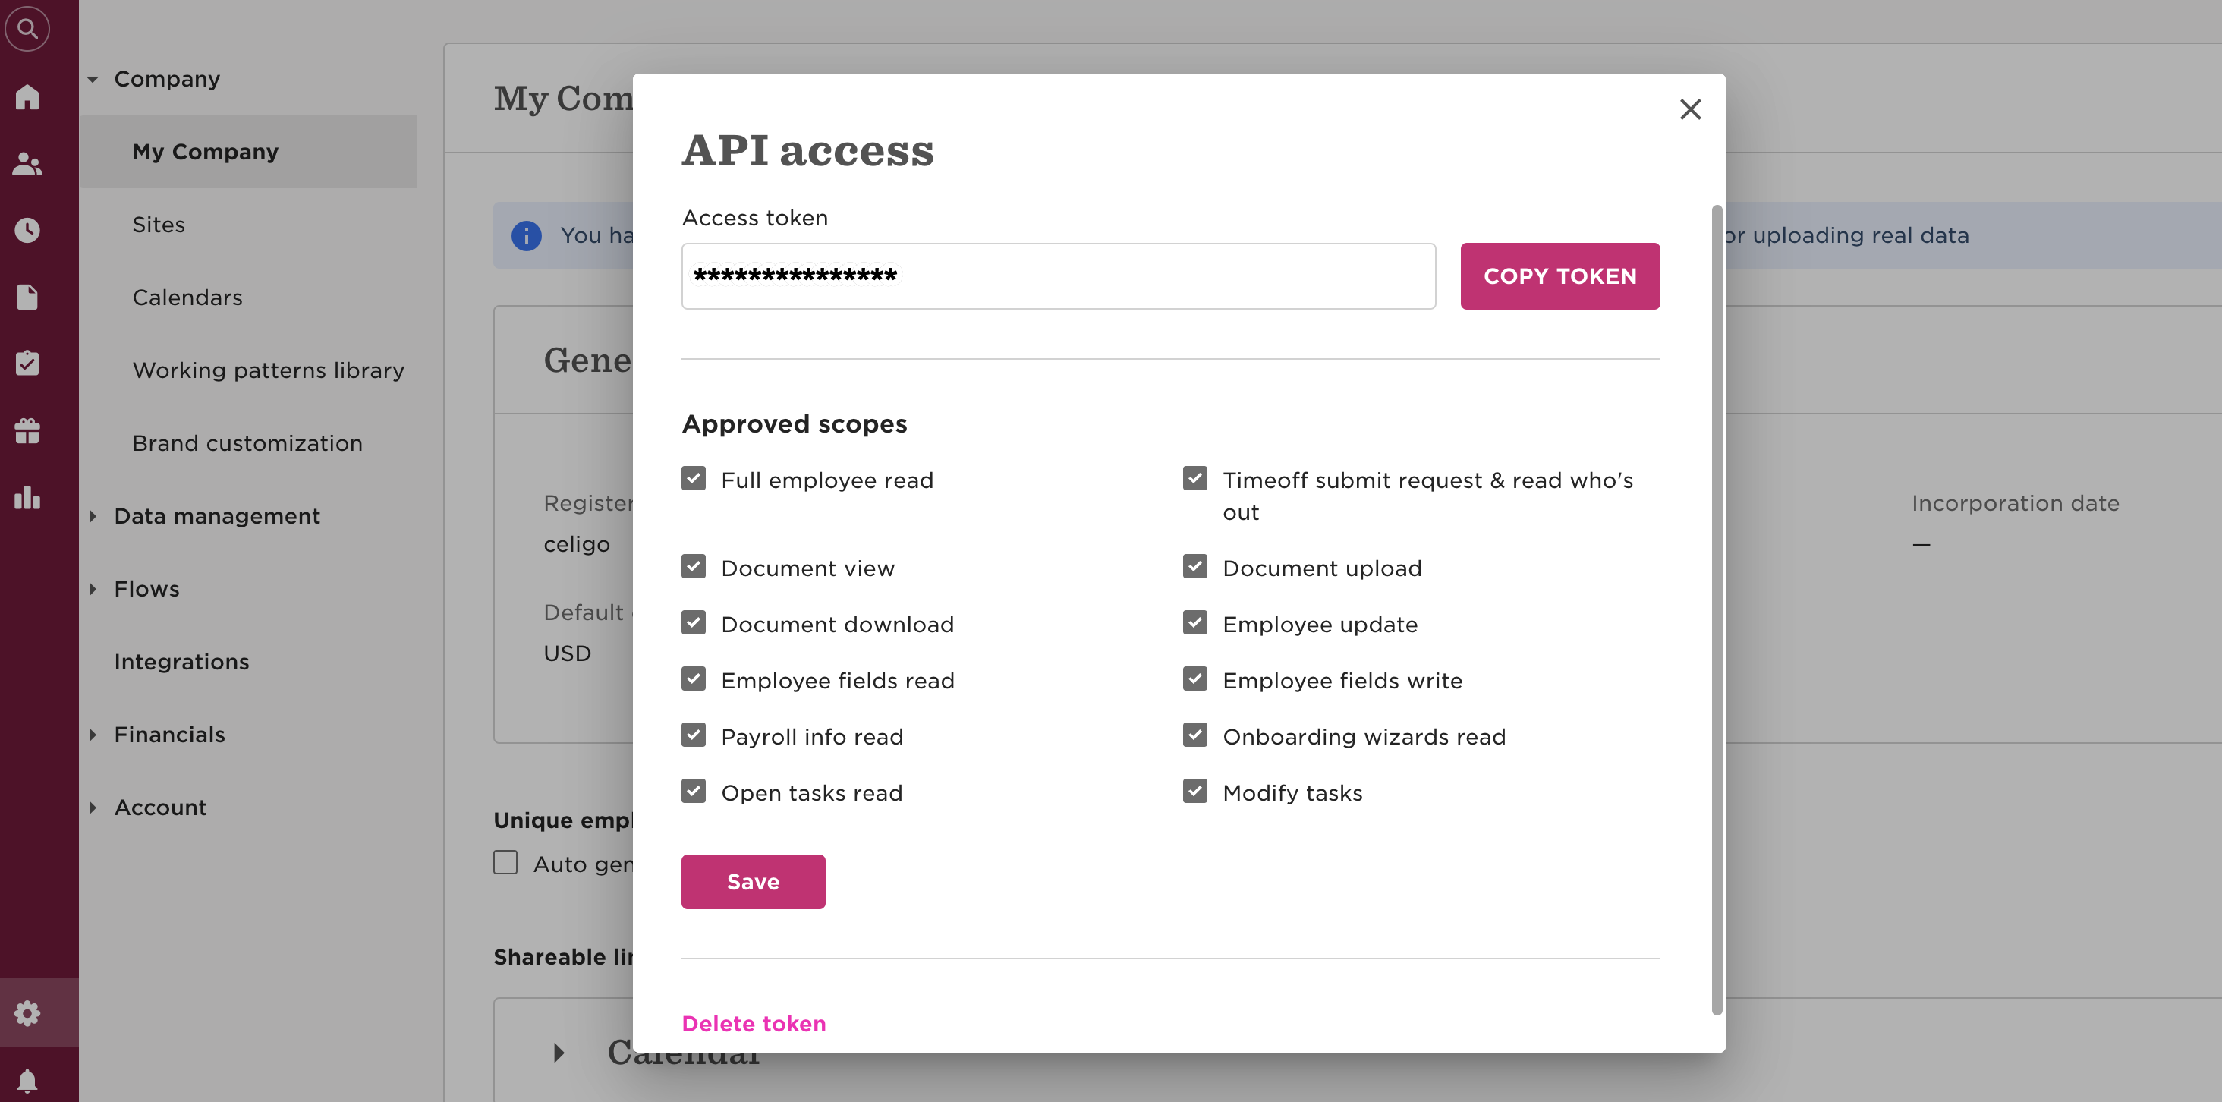
Task: Open the Integrations menu item
Action: 181,662
